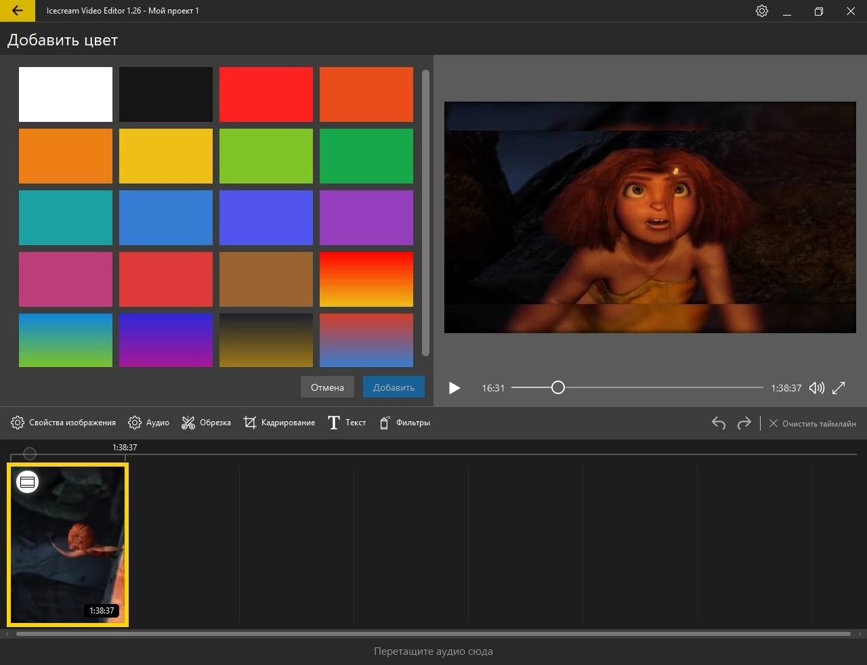Redo the last action

tap(744, 423)
